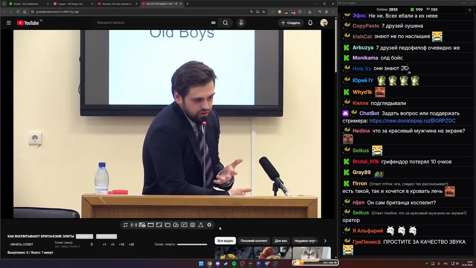Toggle the loop icon in video toolbar
Image resolution: width=476 pixels, height=268 pixels.
[x=126, y=225]
